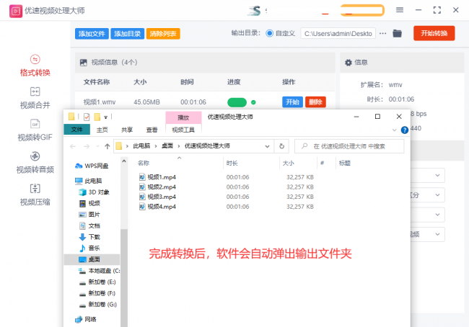Click the Explorer refresh button
The width and height of the screenshot is (469, 327).
[x=281, y=146]
